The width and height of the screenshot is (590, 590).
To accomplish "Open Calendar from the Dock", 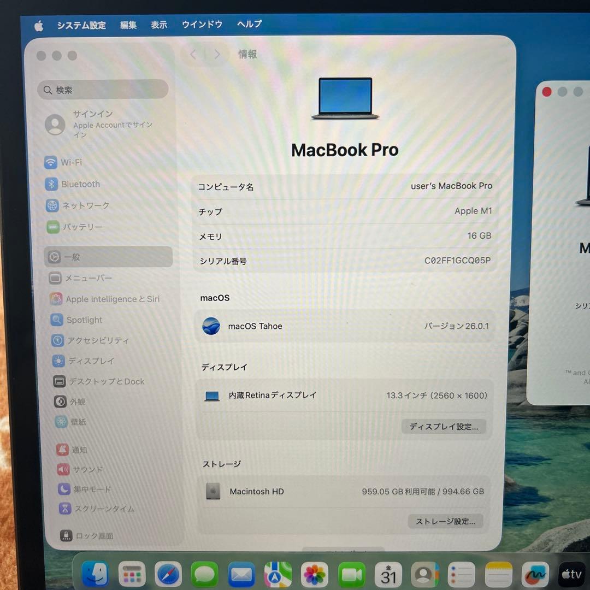I will click(389, 575).
